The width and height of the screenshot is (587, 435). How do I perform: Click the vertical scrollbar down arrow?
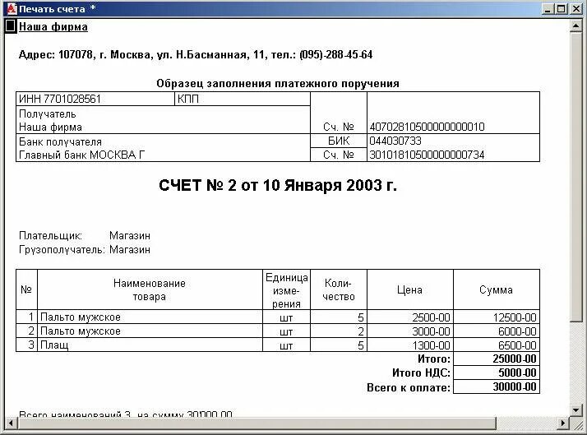click(x=575, y=410)
